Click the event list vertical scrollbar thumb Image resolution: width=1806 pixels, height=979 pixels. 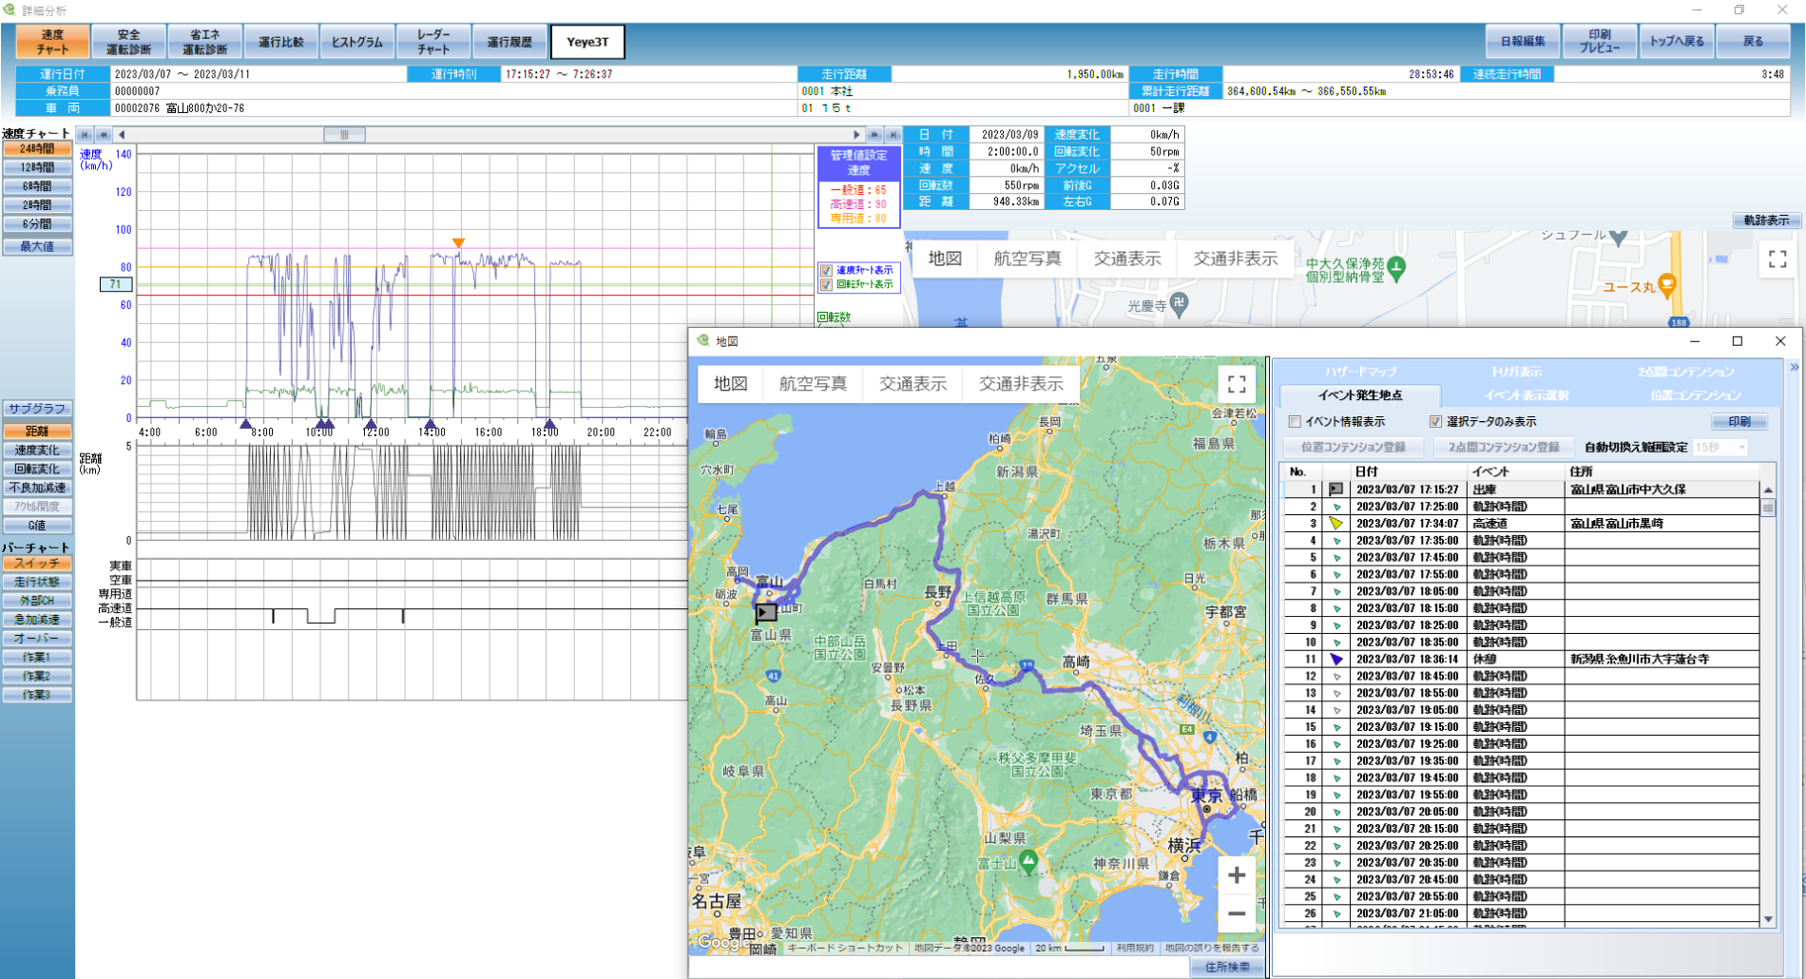[x=1768, y=509]
